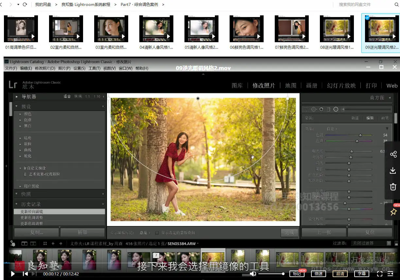Enter fullscreen video mode
This screenshot has height=280, width=400.
pyautogui.click(x=379, y=274)
